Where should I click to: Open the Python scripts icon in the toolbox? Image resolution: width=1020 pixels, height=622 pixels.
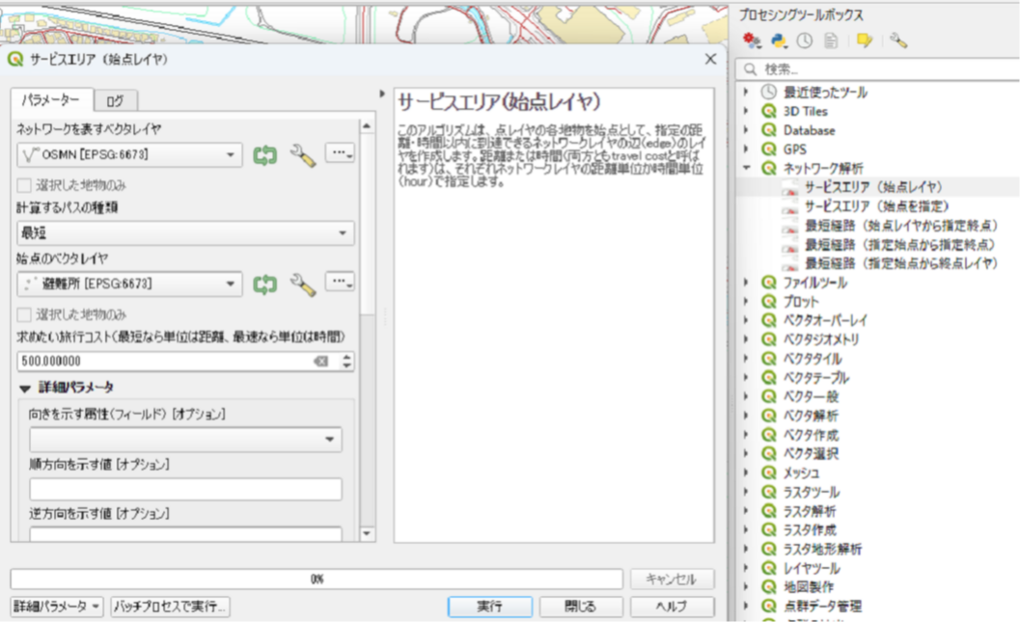click(779, 41)
